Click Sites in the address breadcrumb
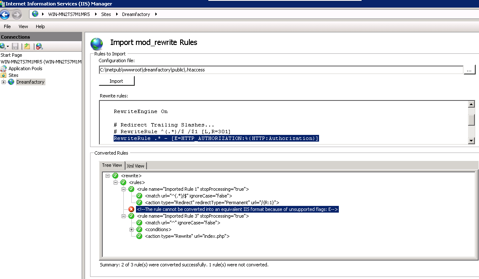Image resolution: width=479 pixels, height=279 pixels. point(106,14)
